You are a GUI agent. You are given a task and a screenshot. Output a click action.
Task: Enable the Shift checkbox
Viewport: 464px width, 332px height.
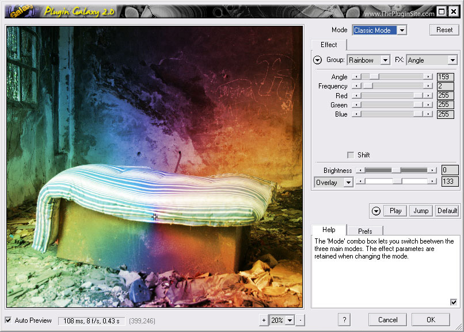(x=350, y=155)
